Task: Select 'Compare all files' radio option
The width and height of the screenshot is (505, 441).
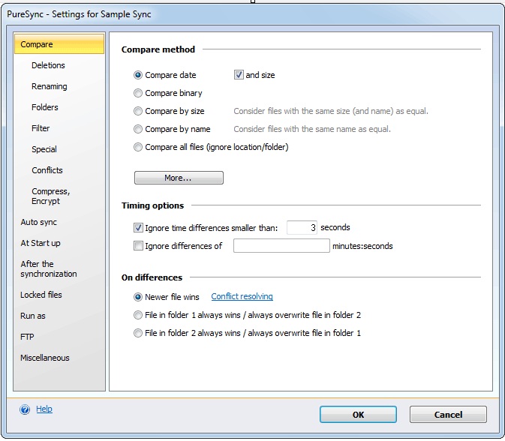Action: point(138,147)
